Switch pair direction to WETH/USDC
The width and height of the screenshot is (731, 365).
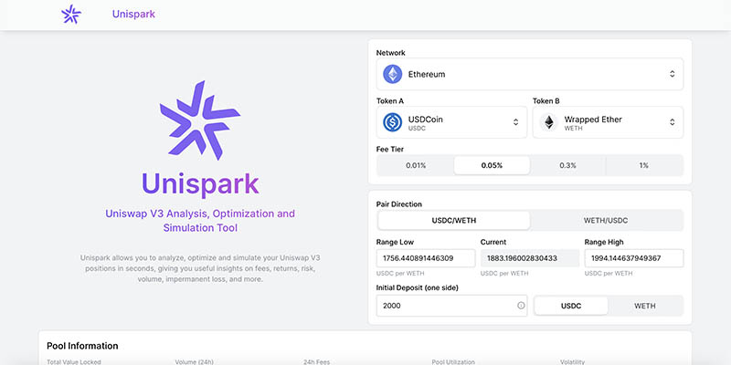coord(607,220)
